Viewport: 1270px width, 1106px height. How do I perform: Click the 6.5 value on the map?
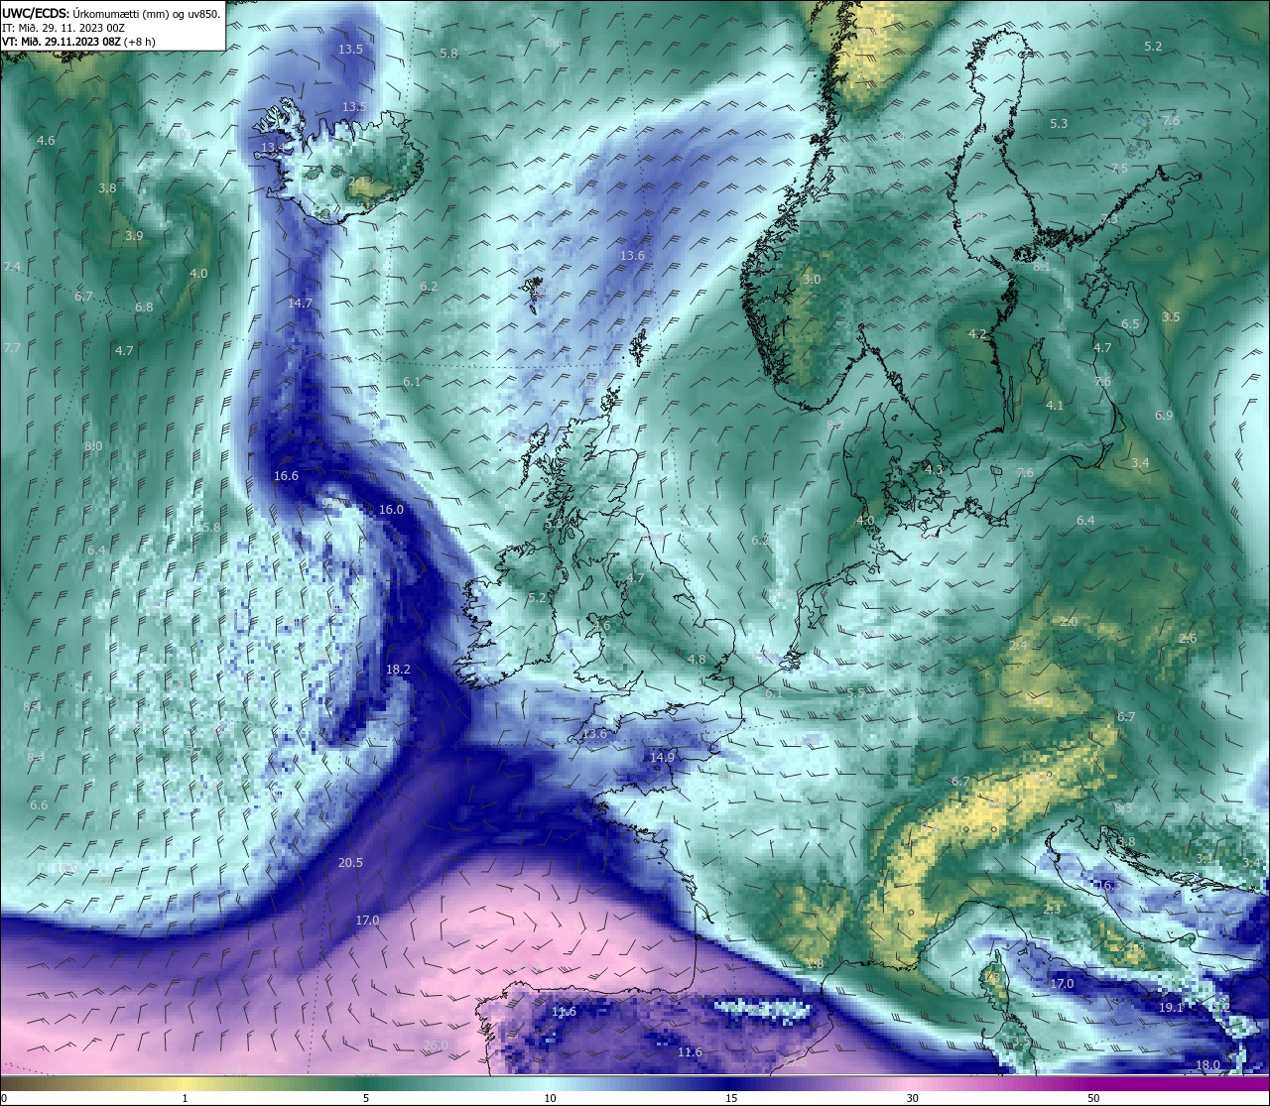click(1130, 324)
